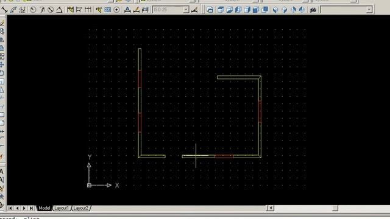The width and height of the screenshot is (390, 219).
Task: Select the Array tool in Modify toolbar
Action: tap(2, 57)
